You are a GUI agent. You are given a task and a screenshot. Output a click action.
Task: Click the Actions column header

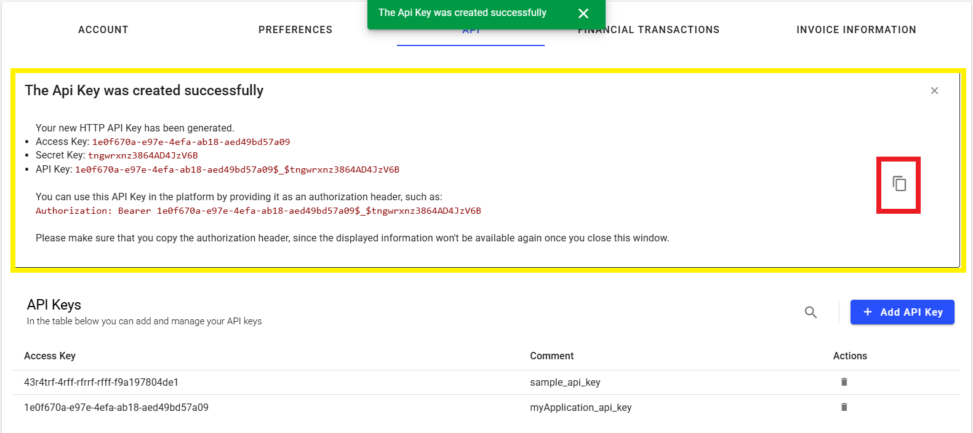[x=849, y=356]
